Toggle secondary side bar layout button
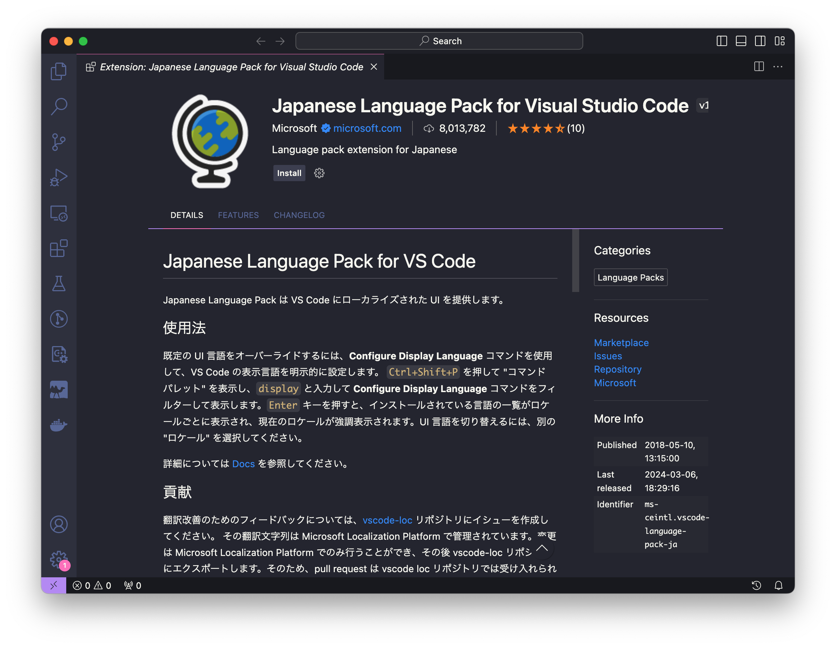This screenshot has height=648, width=836. pos(760,41)
